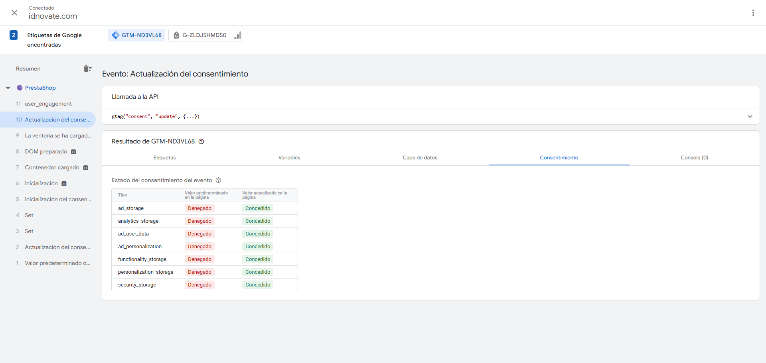Click the code icon beside DOM preparado
Image resolution: width=766 pixels, height=363 pixels.
pos(73,152)
